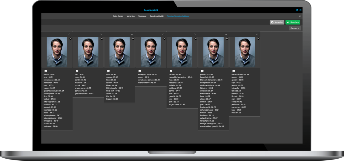Image resolution: width=344 pixels, height=161 pixels.
Task: Toggle the flag above 'person : 99.96'
Action: pos(171,71)
